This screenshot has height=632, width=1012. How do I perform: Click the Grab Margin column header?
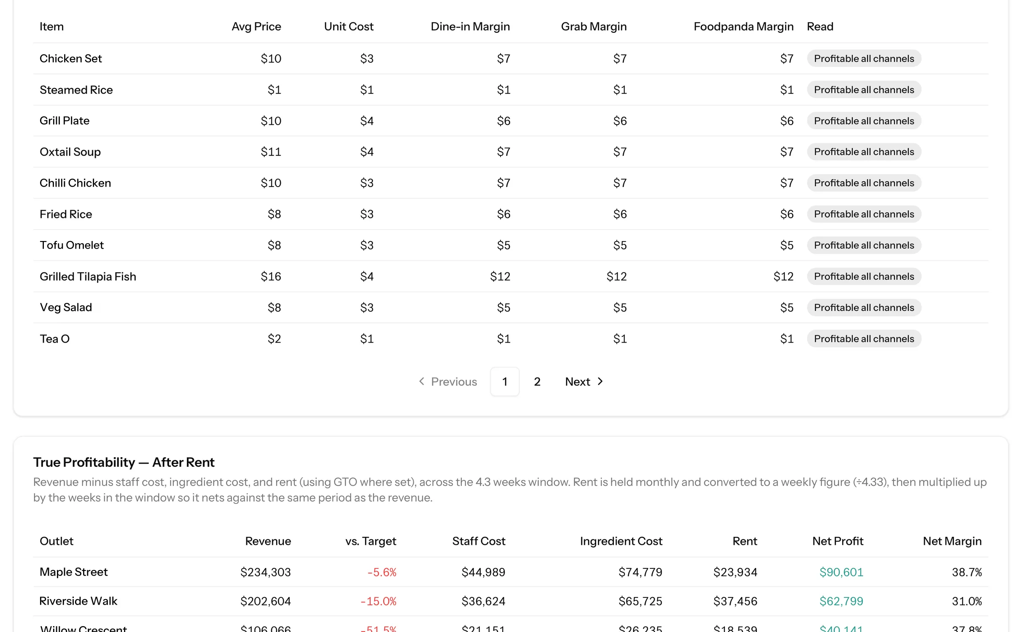594,27
